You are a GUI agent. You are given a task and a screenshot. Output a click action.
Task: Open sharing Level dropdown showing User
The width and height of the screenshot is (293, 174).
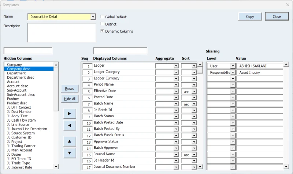pyautogui.click(x=233, y=66)
